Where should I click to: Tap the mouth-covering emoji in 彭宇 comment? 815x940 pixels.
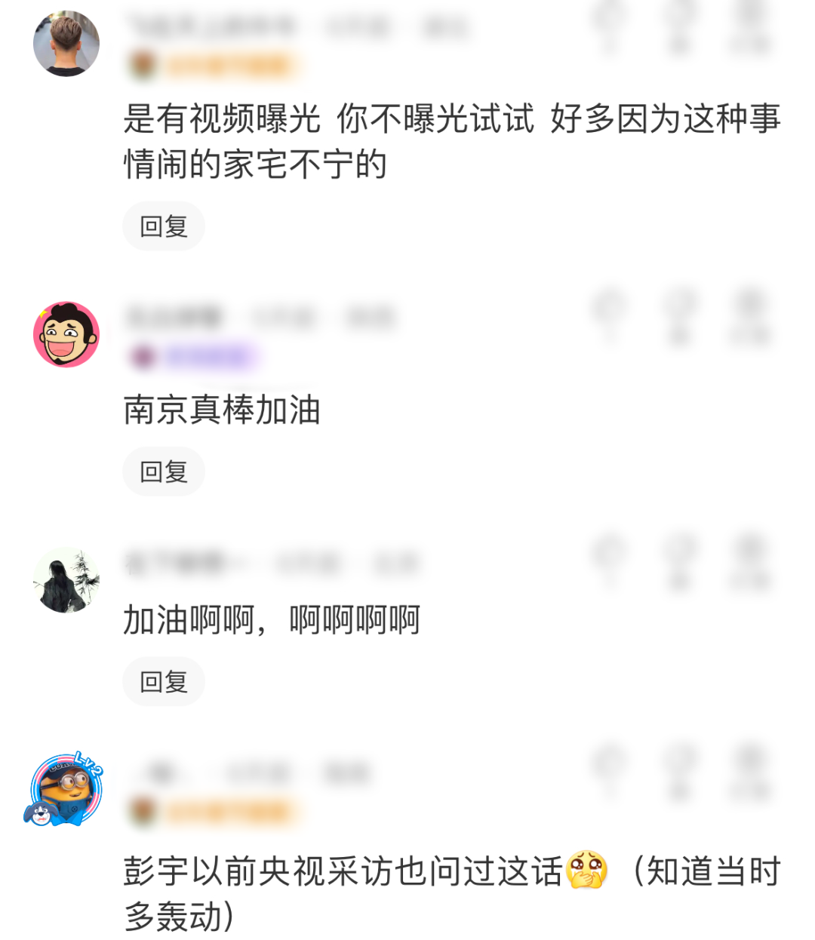point(587,870)
